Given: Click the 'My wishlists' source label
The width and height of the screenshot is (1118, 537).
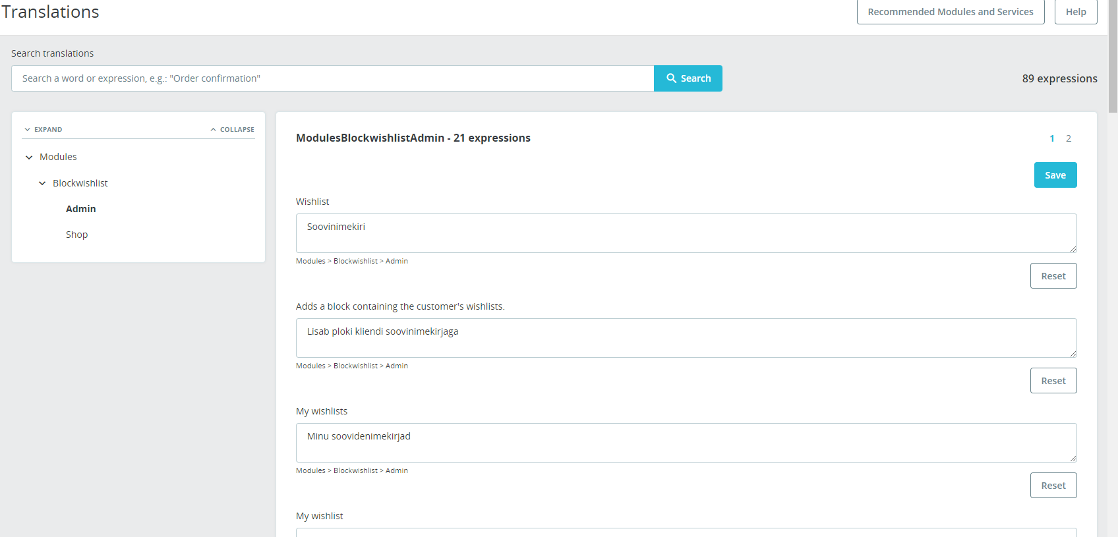Looking at the screenshot, I should (322, 411).
